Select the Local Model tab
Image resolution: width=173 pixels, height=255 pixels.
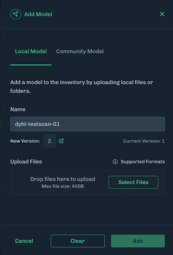pyautogui.click(x=31, y=51)
